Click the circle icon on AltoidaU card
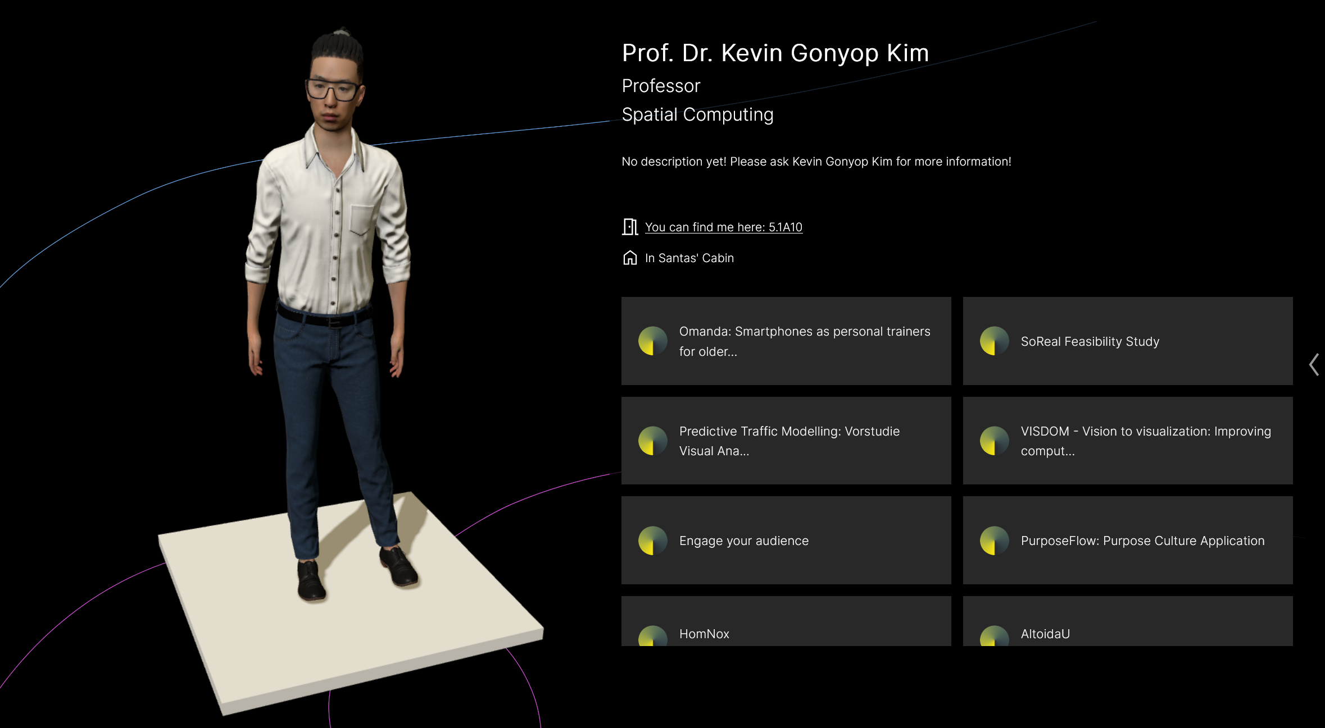The width and height of the screenshot is (1325, 728). (995, 636)
